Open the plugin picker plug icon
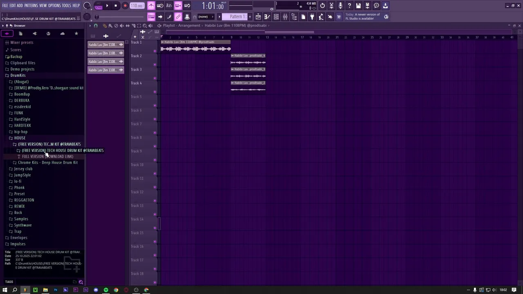The image size is (523, 294). coord(312,17)
